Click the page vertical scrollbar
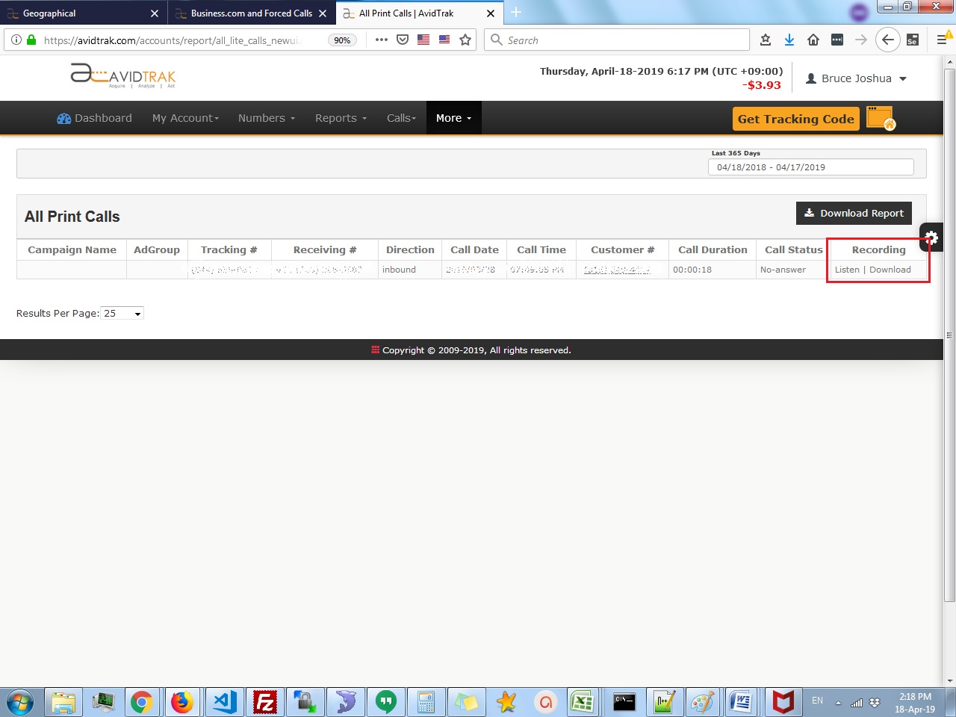This screenshot has width=956, height=717. click(949, 336)
